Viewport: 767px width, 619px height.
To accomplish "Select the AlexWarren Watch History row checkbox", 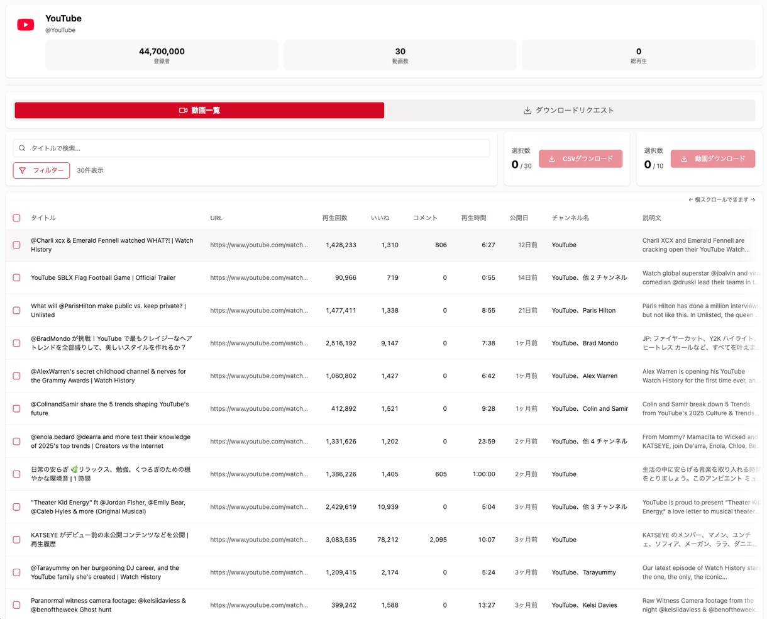I will click(17, 376).
